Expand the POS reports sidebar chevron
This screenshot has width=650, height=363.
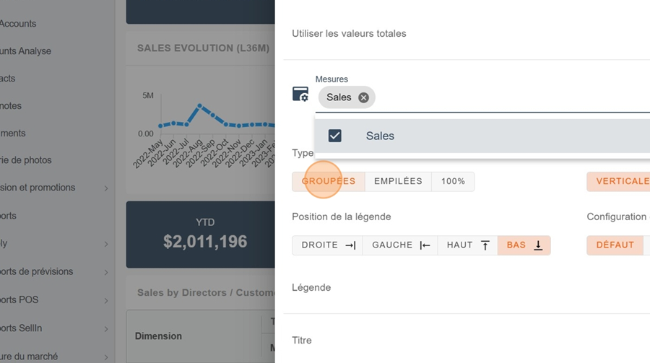click(x=106, y=300)
